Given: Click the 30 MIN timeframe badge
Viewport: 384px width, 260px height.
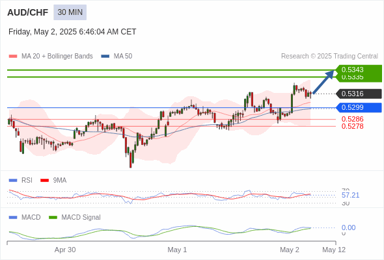Looking at the screenshot, I should point(70,12).
